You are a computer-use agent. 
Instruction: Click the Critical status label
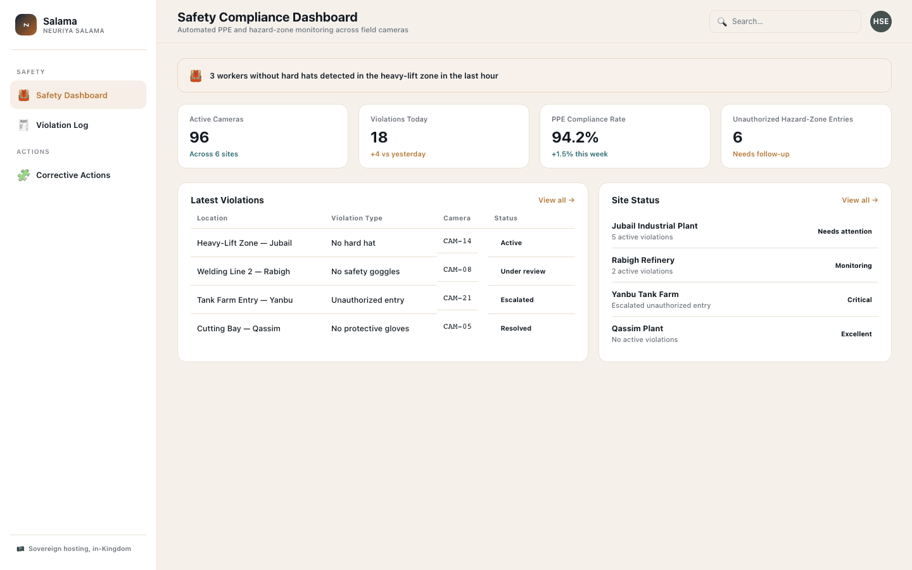coord(859,300)
